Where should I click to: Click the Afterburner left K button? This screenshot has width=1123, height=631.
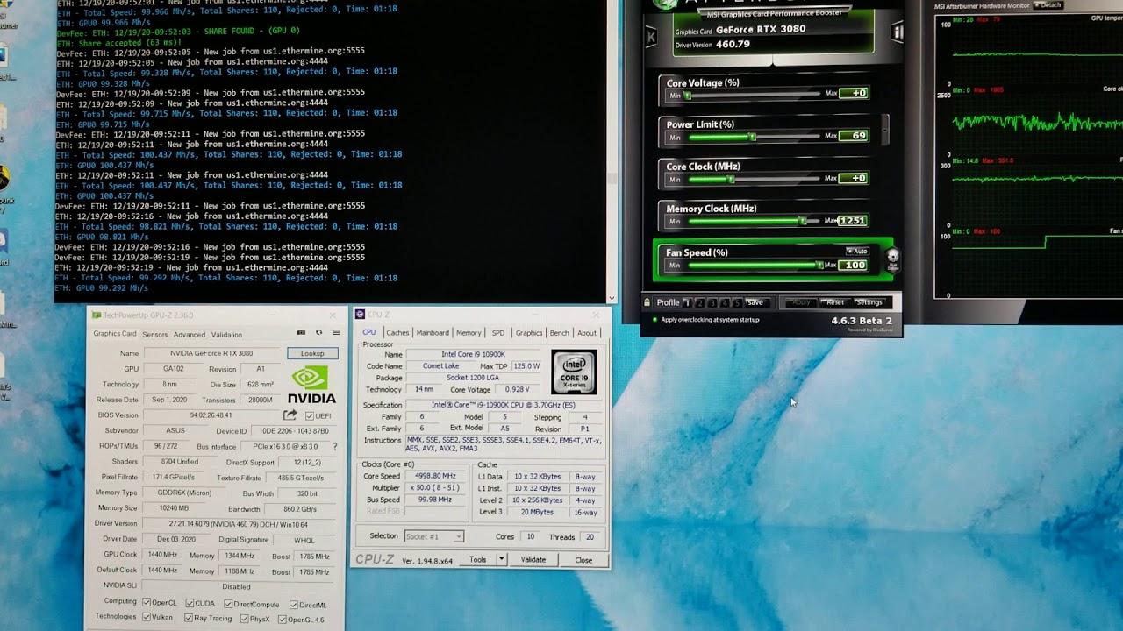click(x=651, y=37)
